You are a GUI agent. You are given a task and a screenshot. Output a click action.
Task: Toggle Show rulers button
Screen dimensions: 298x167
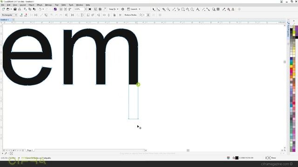(x=95, y=9)
